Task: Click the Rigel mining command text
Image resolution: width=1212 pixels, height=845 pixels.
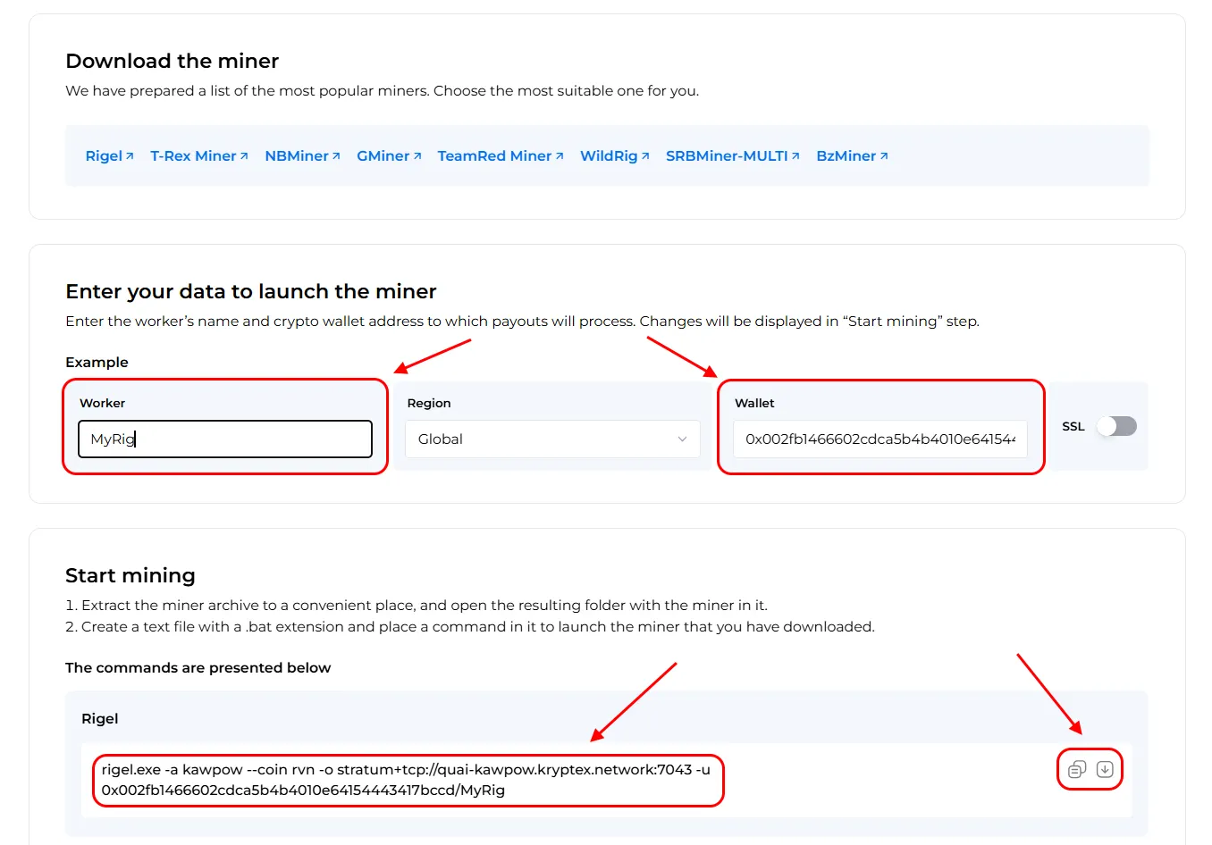Action: click(x=406, y=780)
